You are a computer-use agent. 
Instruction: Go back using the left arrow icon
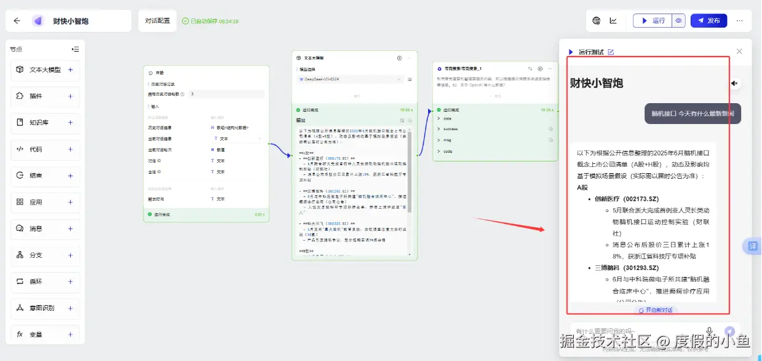pos(17,20)
